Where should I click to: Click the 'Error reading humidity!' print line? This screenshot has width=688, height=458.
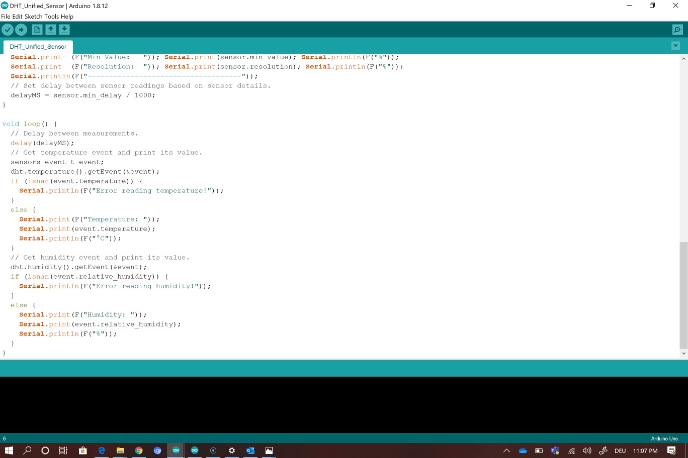click(115, 286)
